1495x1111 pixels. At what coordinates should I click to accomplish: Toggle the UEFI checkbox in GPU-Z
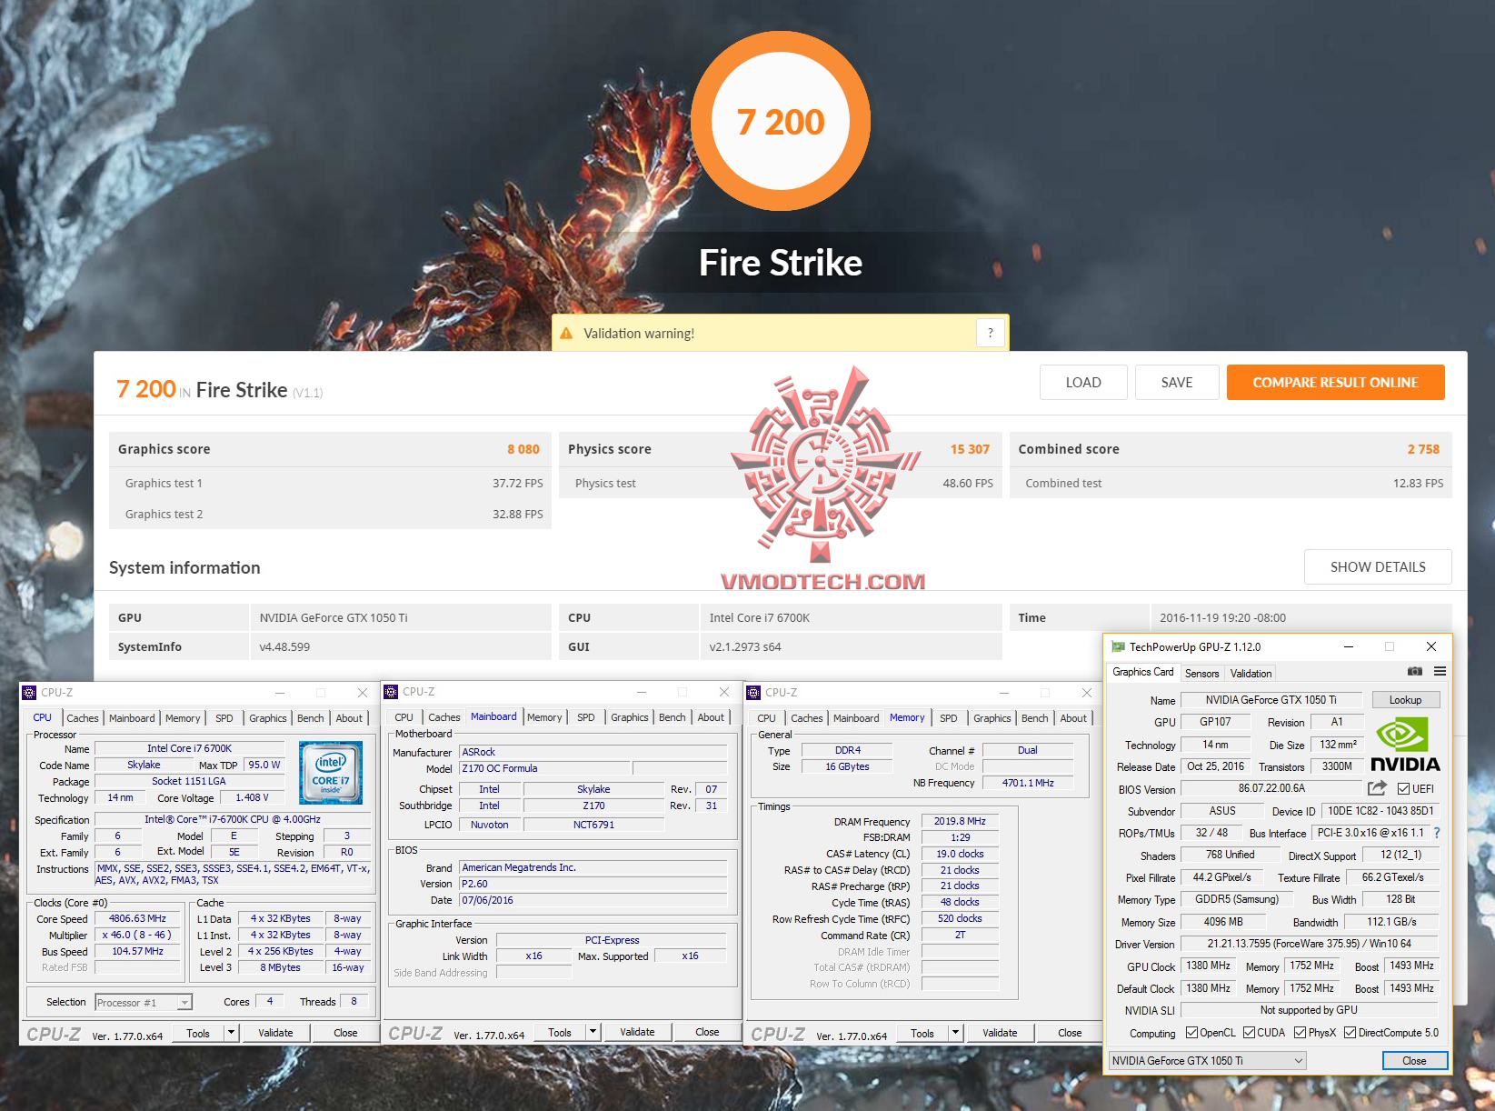pyautogui.click(x=1404, y=789)
